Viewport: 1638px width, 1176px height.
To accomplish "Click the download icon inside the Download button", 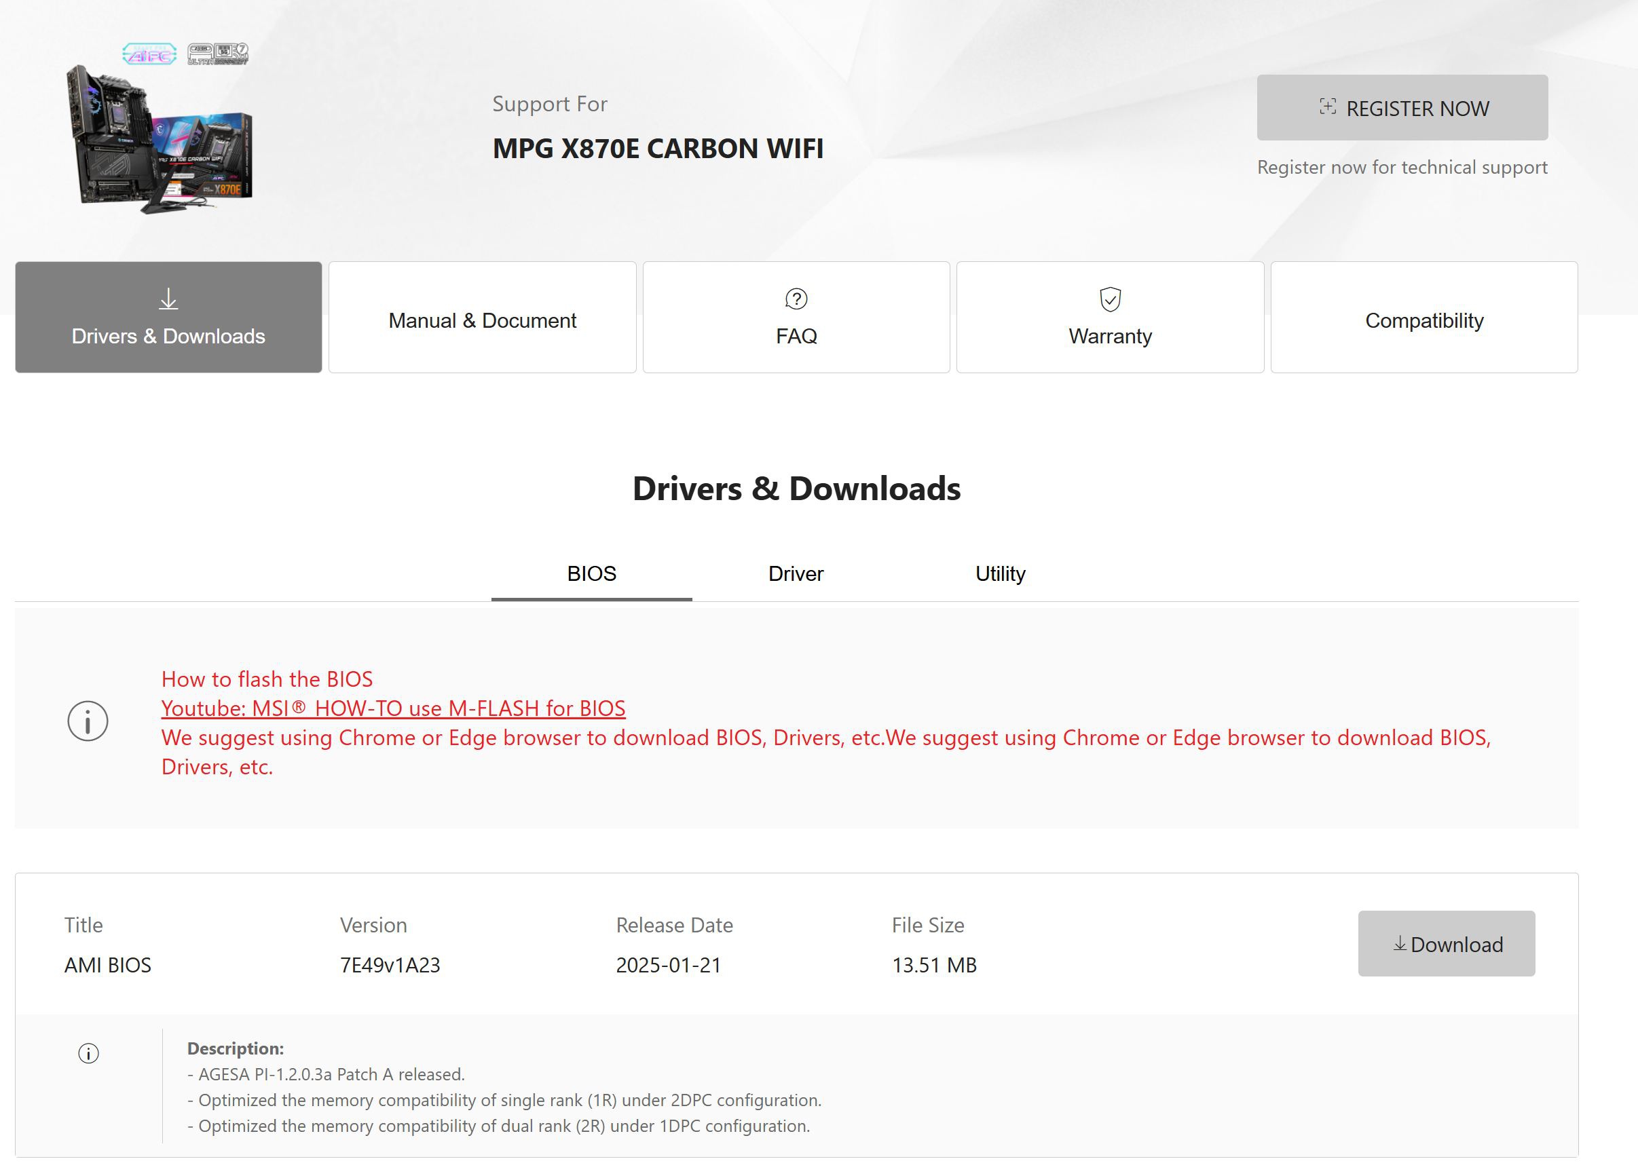I will (x=1400, y=943).
